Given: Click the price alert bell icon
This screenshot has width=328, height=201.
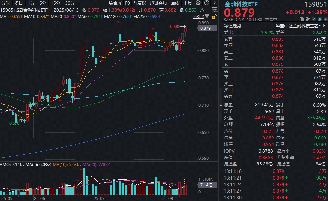Looking at the screenshot, I should (x=320, y=20).
